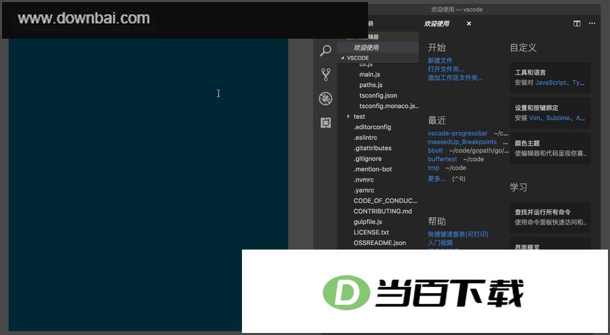The height and width of the screenshot is (335, 610).
Task: Select the 欢迎使用 editor tab
Action: coord(436,23)
